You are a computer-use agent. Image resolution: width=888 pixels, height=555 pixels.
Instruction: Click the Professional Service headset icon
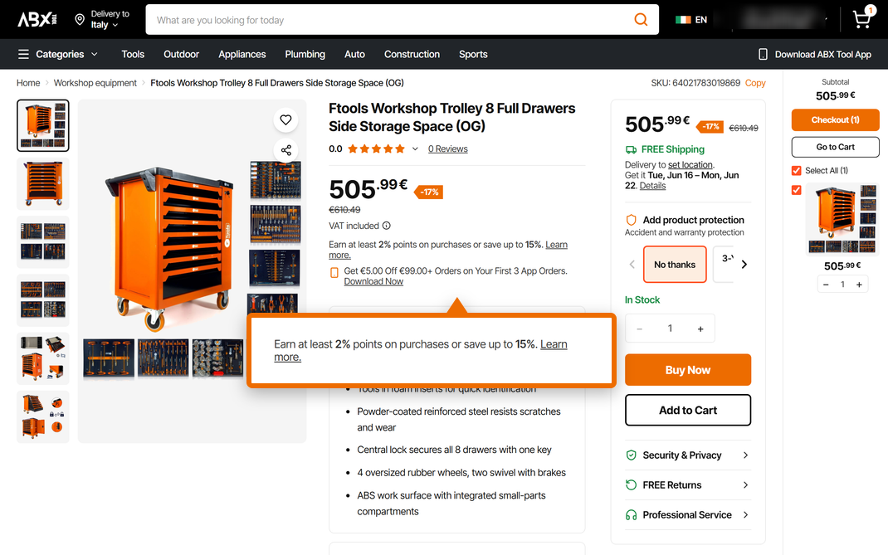(631, 515)
